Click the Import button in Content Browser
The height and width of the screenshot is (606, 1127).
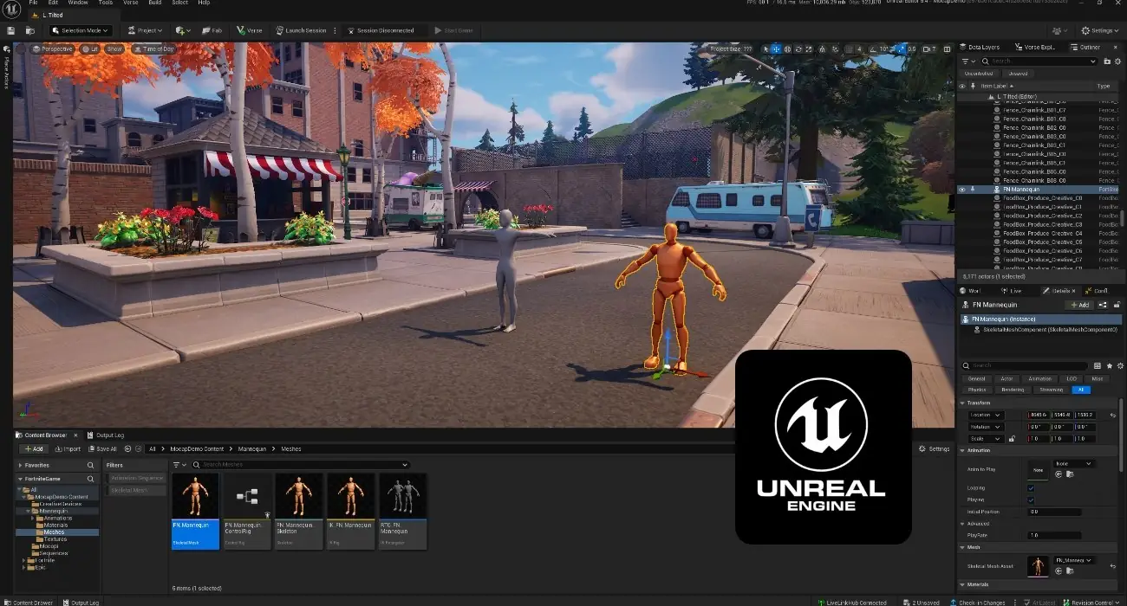(x=68, y=448)
